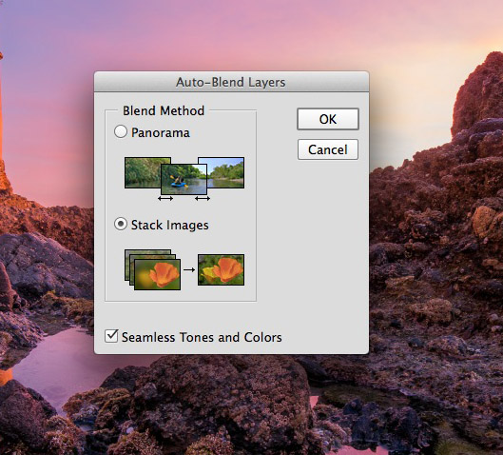503x455 pixels.
Task: Click the Stack Images text label
Action: click(x=169, y=225)
